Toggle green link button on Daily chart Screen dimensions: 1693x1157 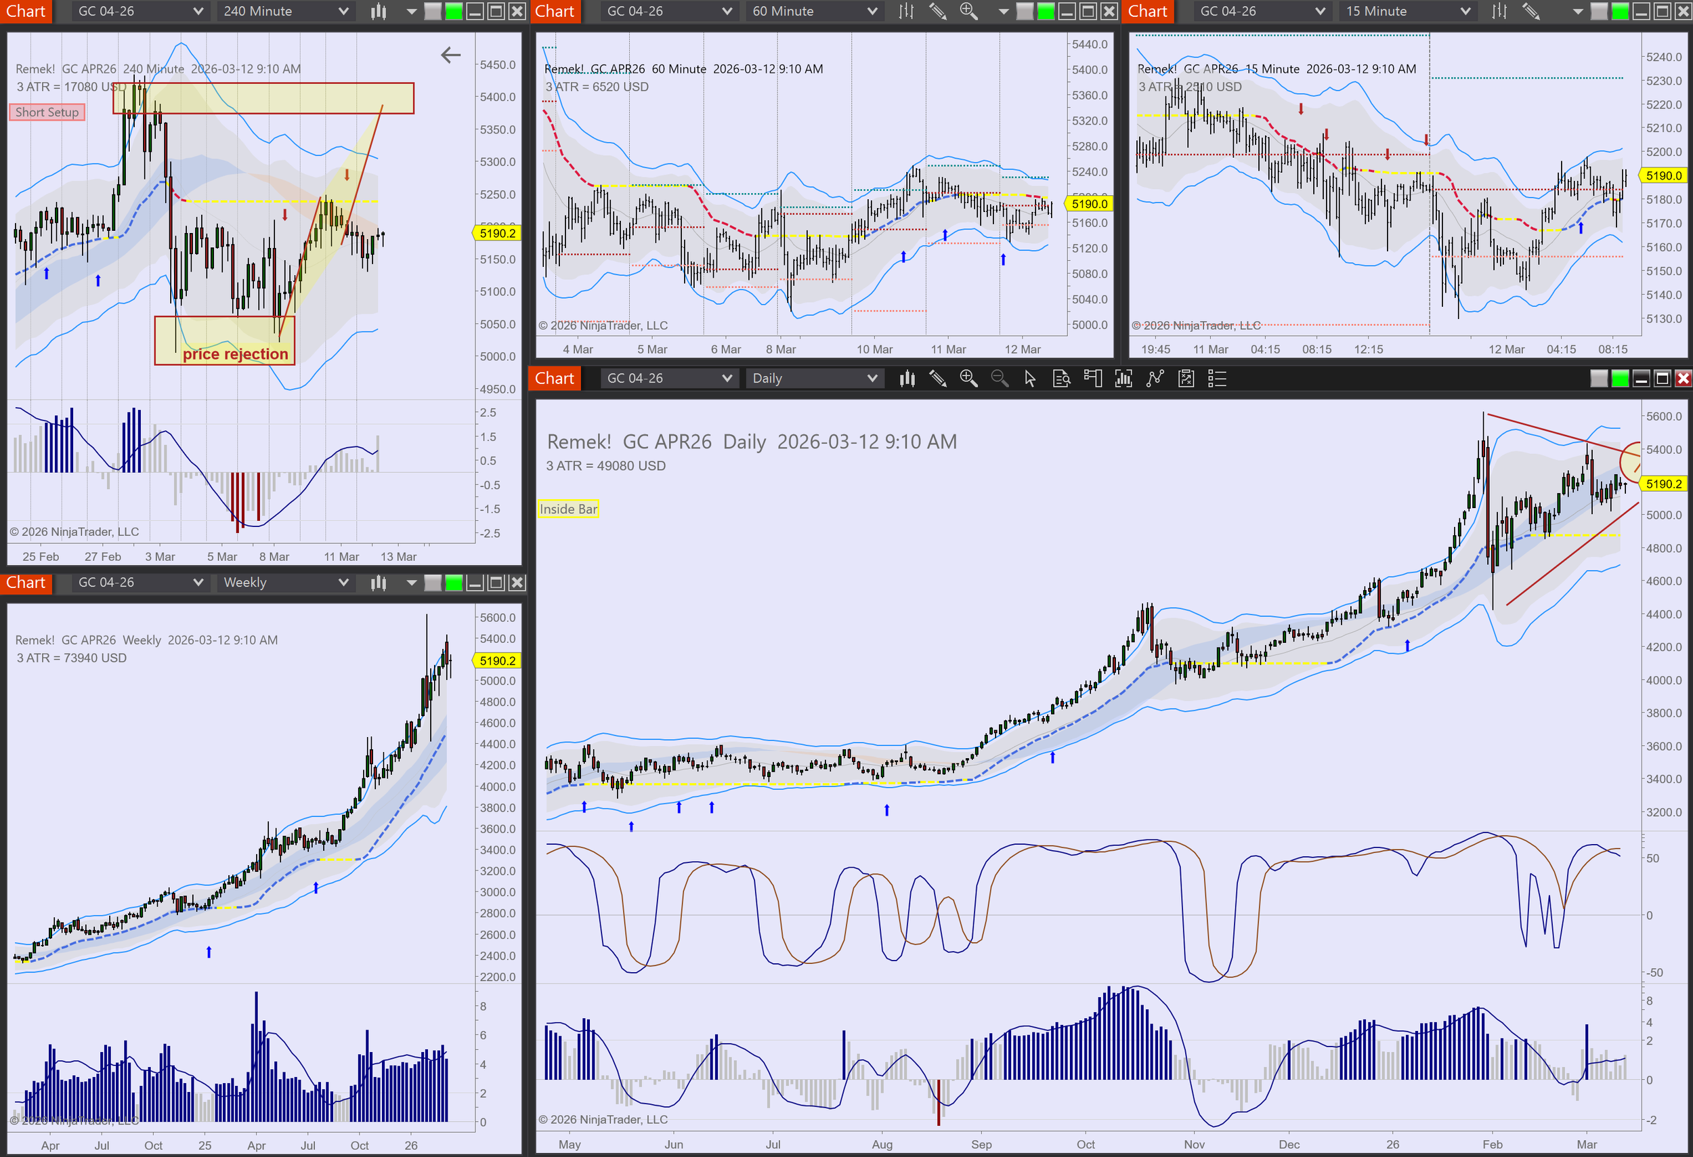[x=1620, y=378]
